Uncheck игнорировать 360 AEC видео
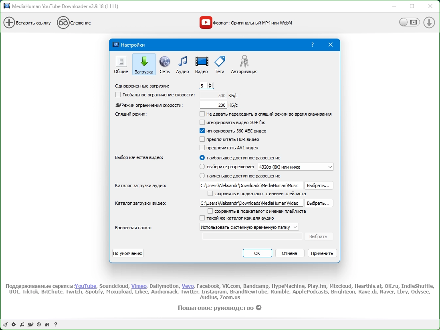Image resolution: width=440 pixels, height=330 pixels. click(x=202, y=131)
